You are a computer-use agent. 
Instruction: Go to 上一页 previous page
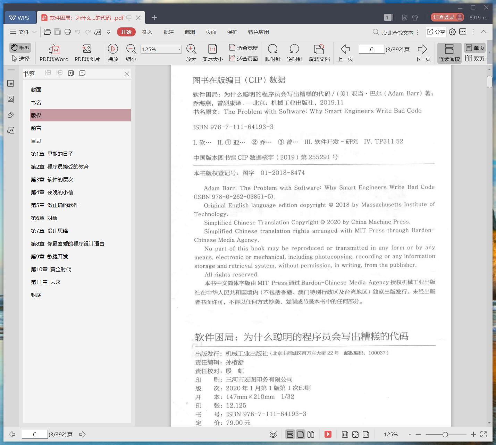click(x=345, y=53)
